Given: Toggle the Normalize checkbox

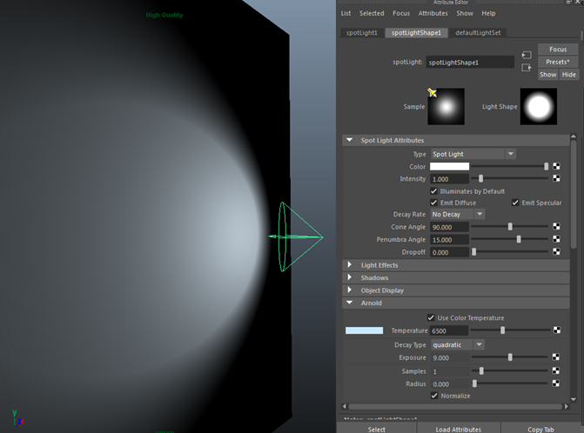Looking at the screenshot, I should click(x=434, y=396).
